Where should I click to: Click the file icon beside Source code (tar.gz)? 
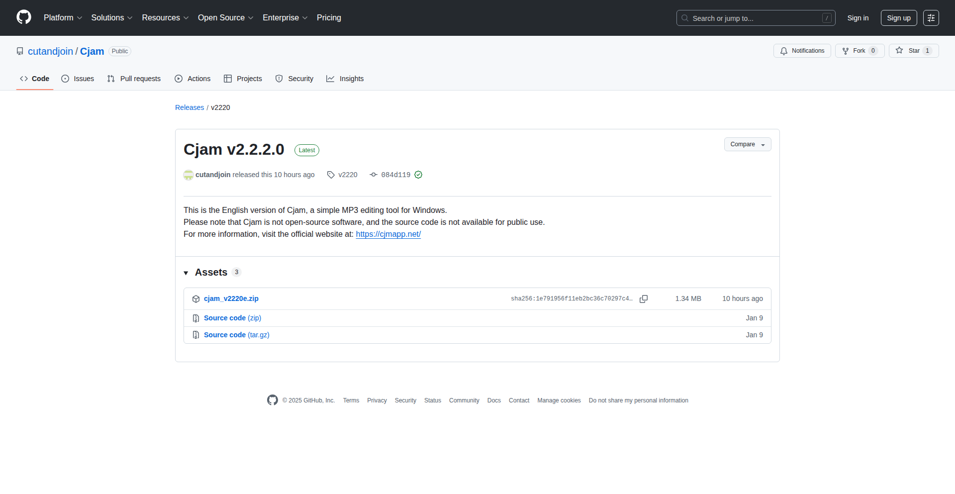click(196, 335)
